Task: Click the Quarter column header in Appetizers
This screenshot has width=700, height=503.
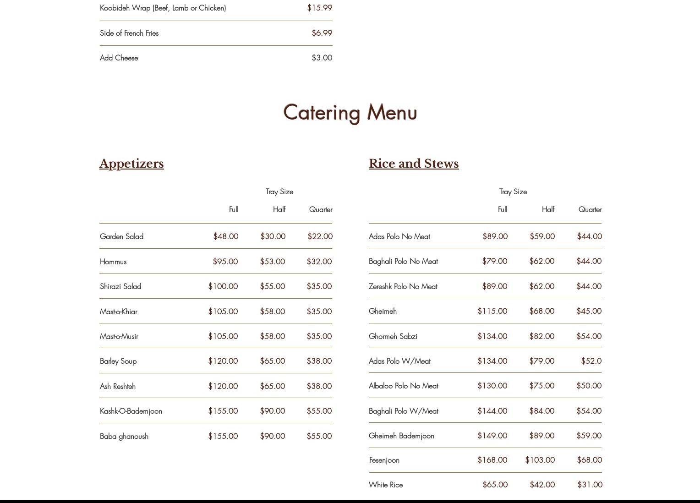Action: [x=321, y=209]
